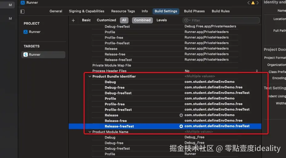The image size is (286, 158).
Task: Open Process Header Files No dropdown stepper
Action: click(x=257, y=71)
